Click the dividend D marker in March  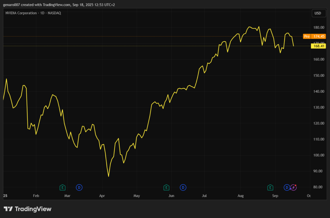[79, 187]
